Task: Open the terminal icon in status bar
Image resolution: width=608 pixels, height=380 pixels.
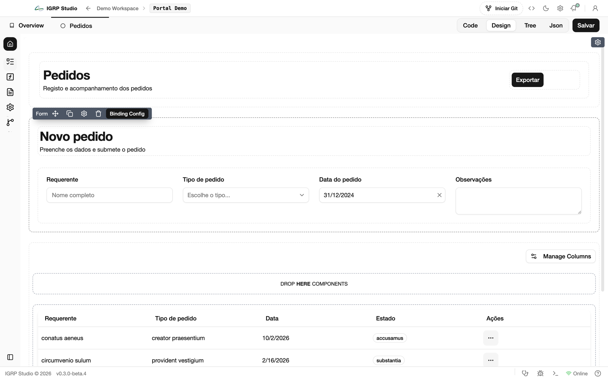Action: tap(555, 373)
